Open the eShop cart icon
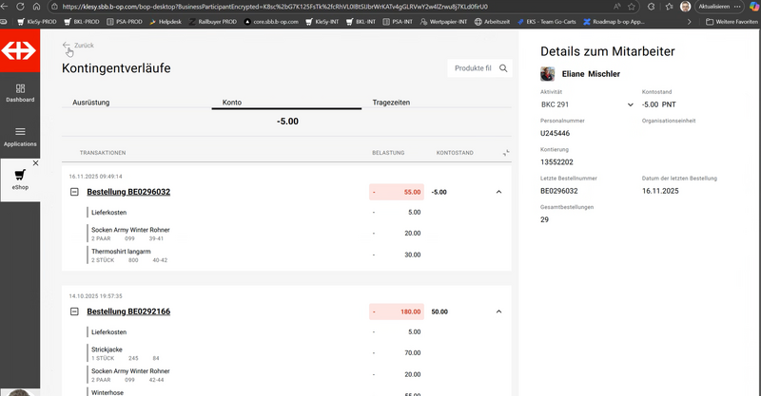Screen dimensions: 761x396 (20, 174)
